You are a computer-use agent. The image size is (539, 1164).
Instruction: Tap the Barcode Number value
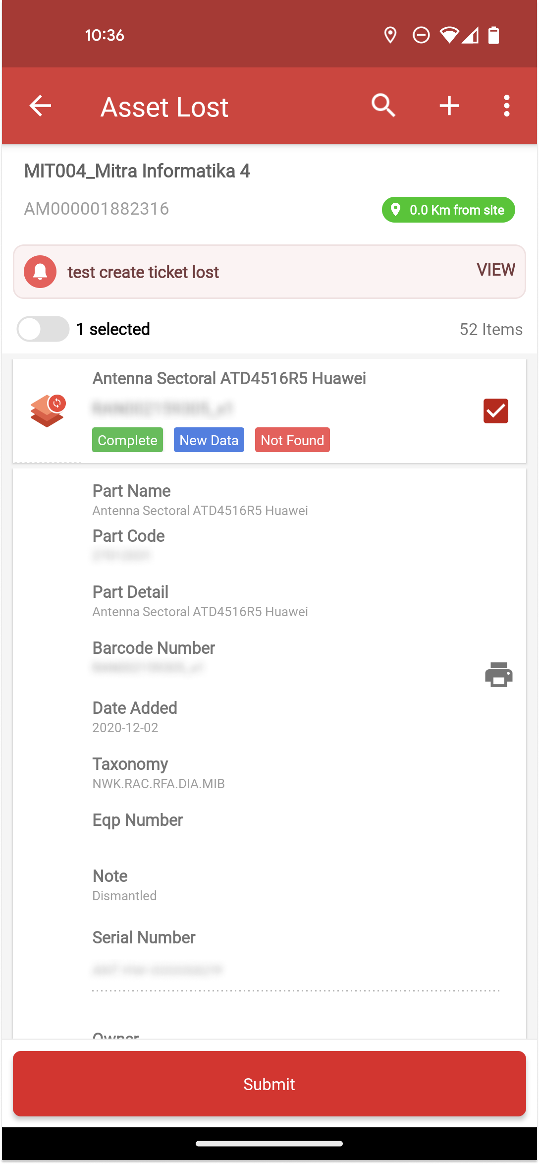coord(148,667)
